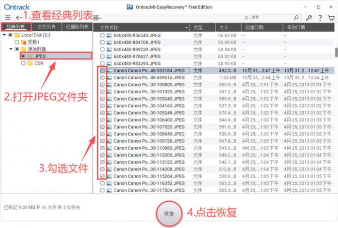Screen dimensions: 338x228
Task: Toggle the JPEG folder checkbox
Action: [x=23, y=57]
